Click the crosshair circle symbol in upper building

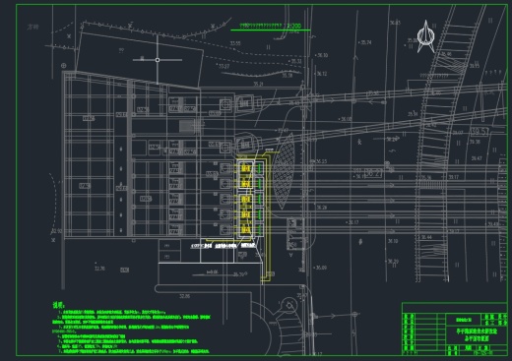[x=158, y=60]
